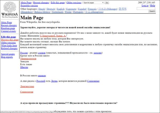Click the text 'Заводов'
The height and width of the screenshot is (113, 160).
coord(24,61)
